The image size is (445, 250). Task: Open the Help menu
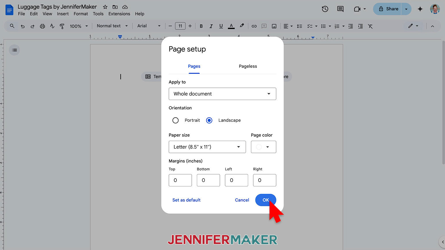click(140, 14)
